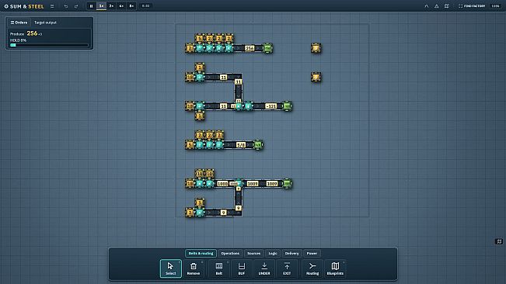Choose the Remove trash tool

[x=194, y=268]
